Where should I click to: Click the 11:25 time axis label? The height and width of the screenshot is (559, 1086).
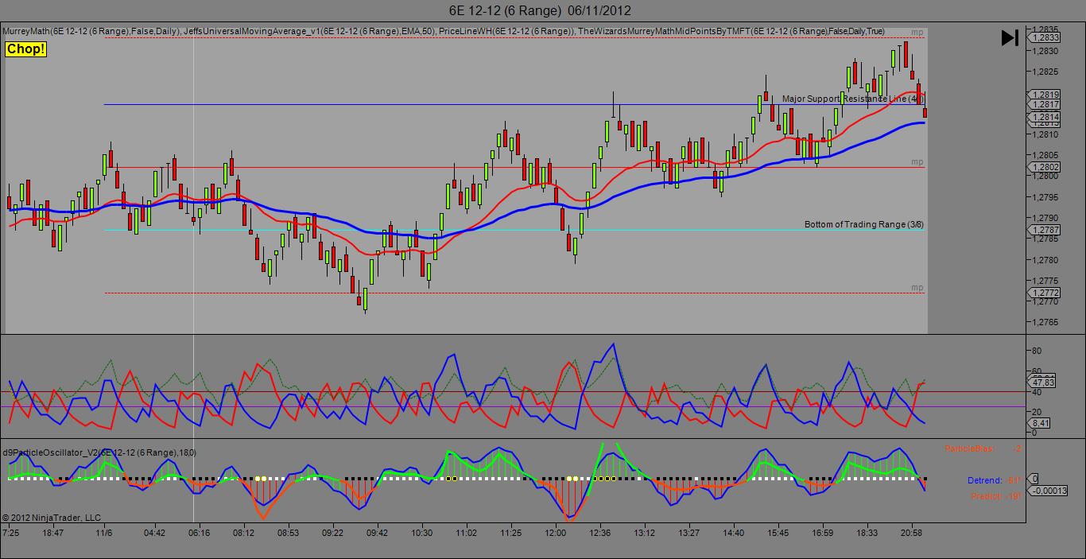pos(511,533)
